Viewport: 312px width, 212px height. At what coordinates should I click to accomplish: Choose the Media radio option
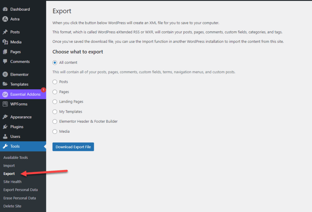(55, 132)
